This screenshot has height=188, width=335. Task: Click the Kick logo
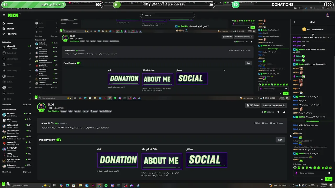coord(14,15)
